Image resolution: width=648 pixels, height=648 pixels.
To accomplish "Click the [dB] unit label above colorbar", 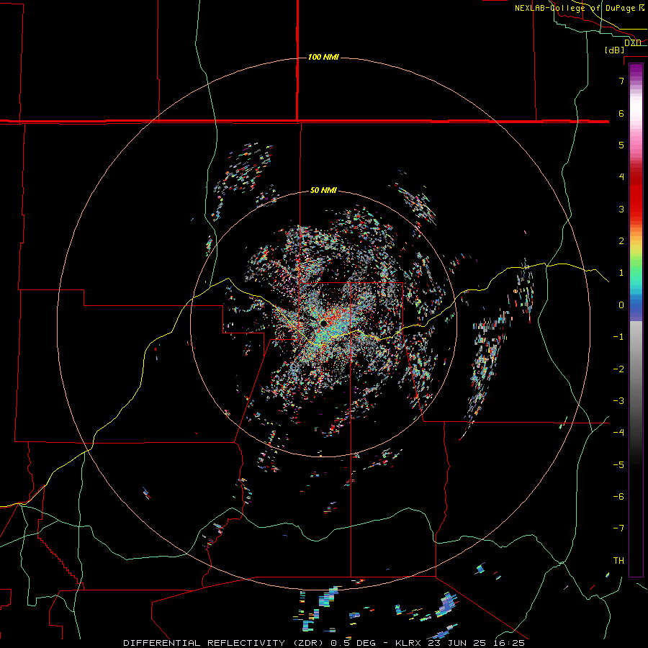I will [x=615, y=50].
